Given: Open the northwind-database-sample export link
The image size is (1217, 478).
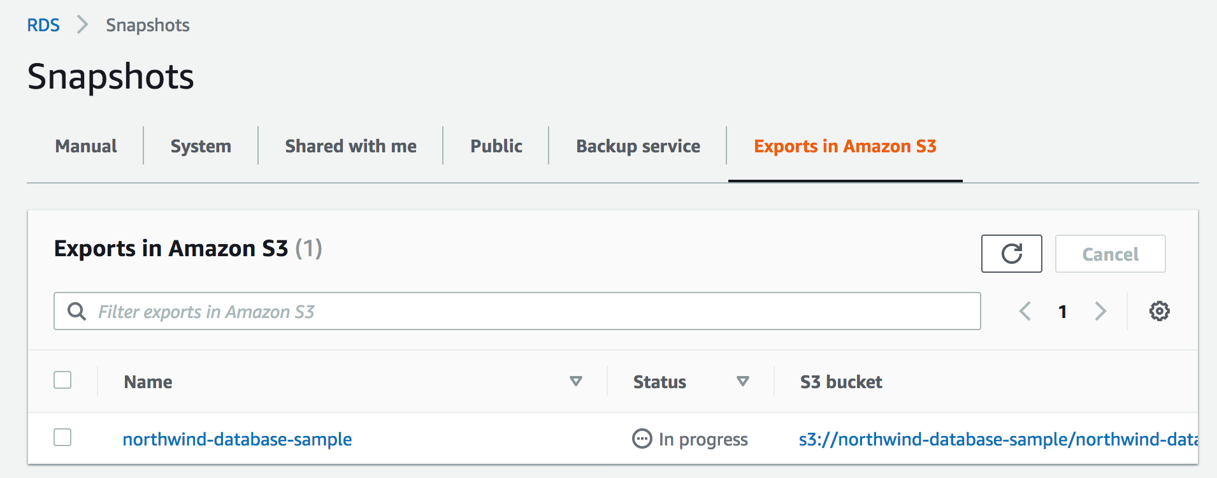Looking at the screenshot, I should click(237, 439).
